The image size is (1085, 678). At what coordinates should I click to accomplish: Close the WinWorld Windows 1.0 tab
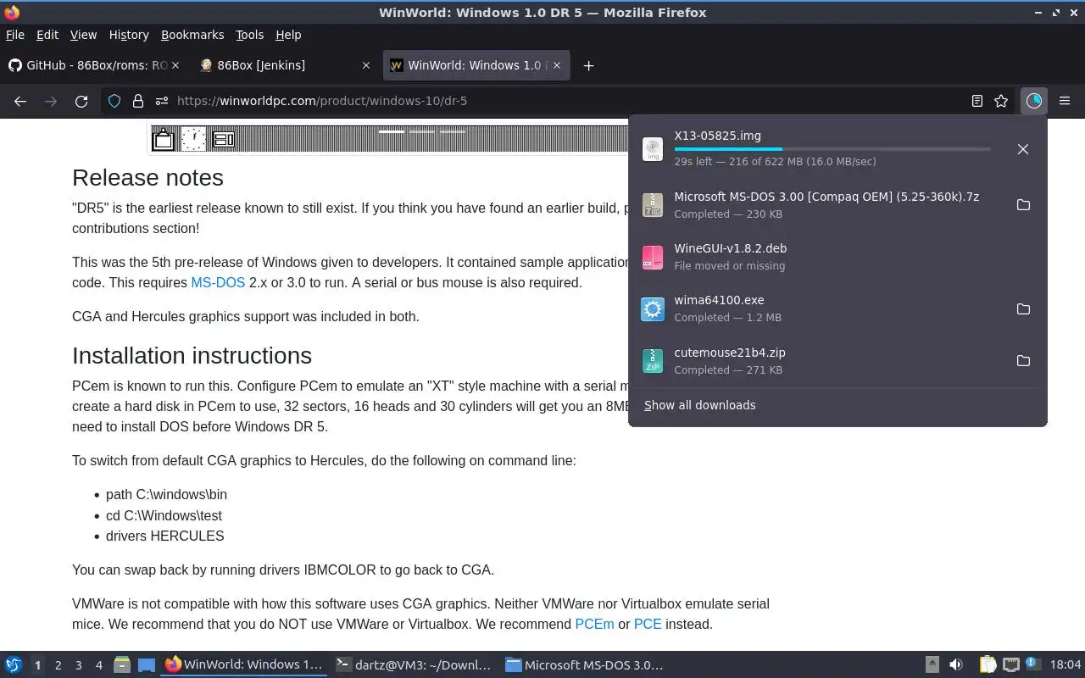[x=557, y=65]
